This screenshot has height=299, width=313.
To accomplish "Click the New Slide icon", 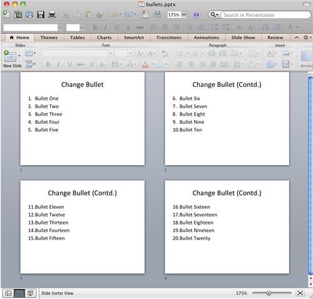I will pyautogui.click(x=10, y=56).
